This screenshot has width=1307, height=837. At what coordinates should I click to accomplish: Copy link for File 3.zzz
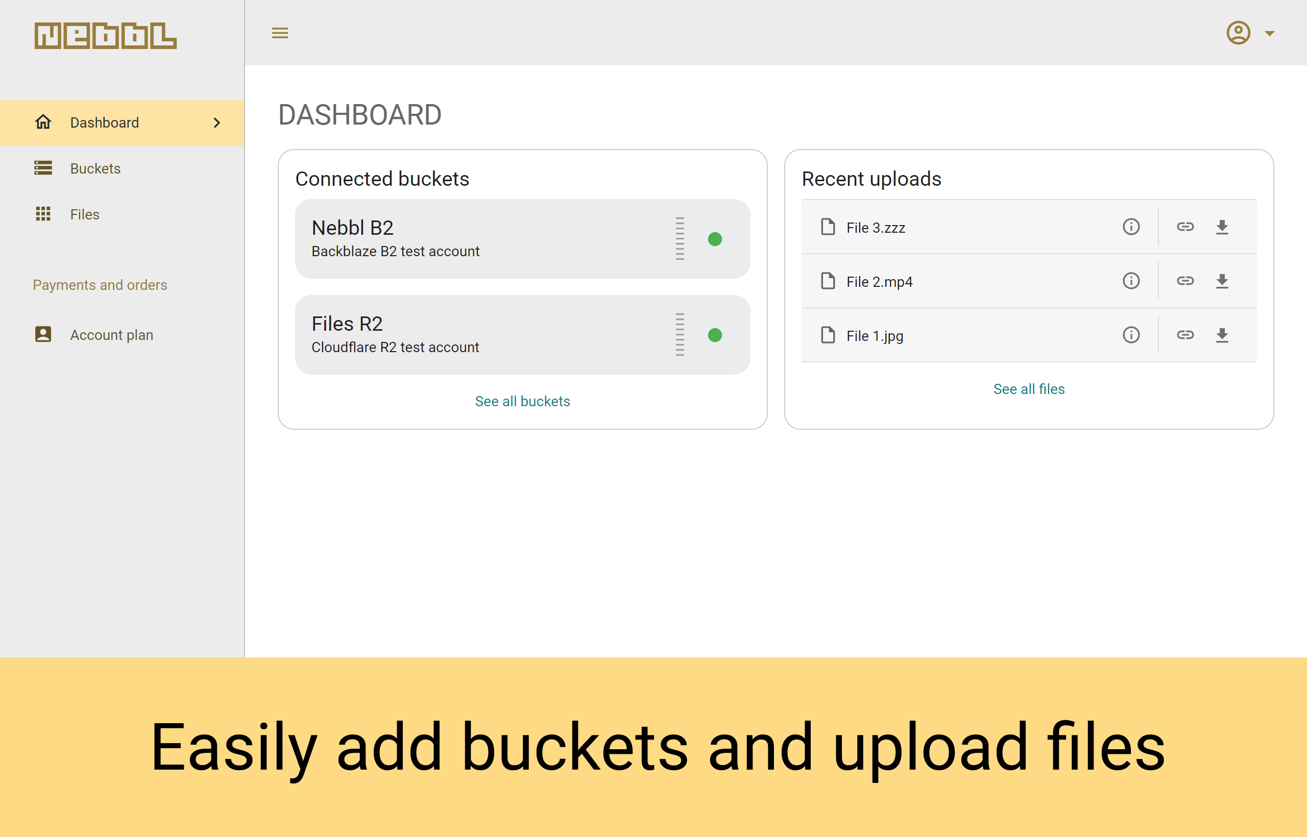click(x=1185, y=227)
